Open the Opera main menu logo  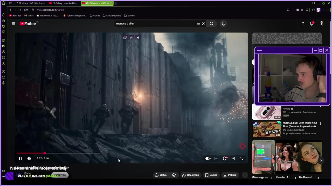[x=4, y=3]
